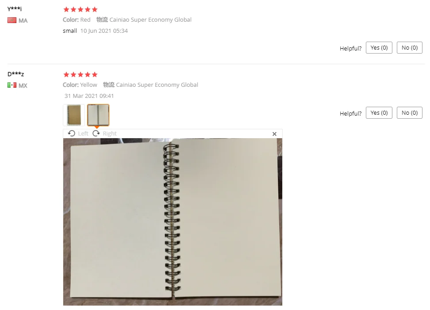Click 'Cainiao Super Economy Global' on Red review
The width and height of the screenshot is (430, 310).
[150, 20]
